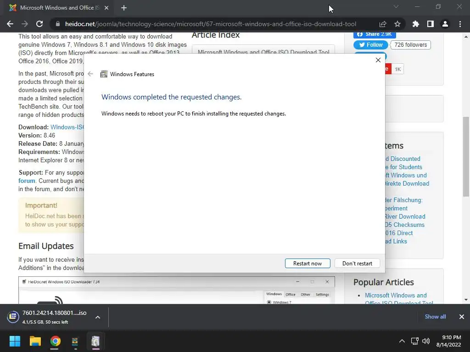
Task: Click the ISO file download icon
Action: (x=13, y=317)
